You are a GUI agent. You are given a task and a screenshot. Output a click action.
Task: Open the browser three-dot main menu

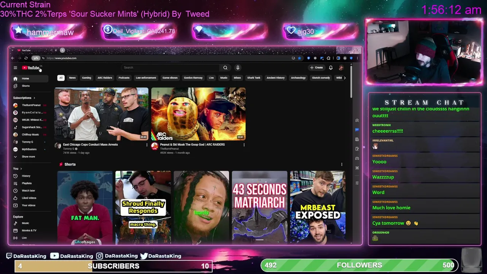tap(357, 58)
